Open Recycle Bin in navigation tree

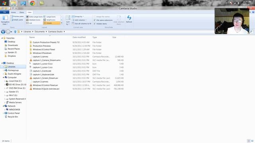pyautogui.click(x=13, y=117)
